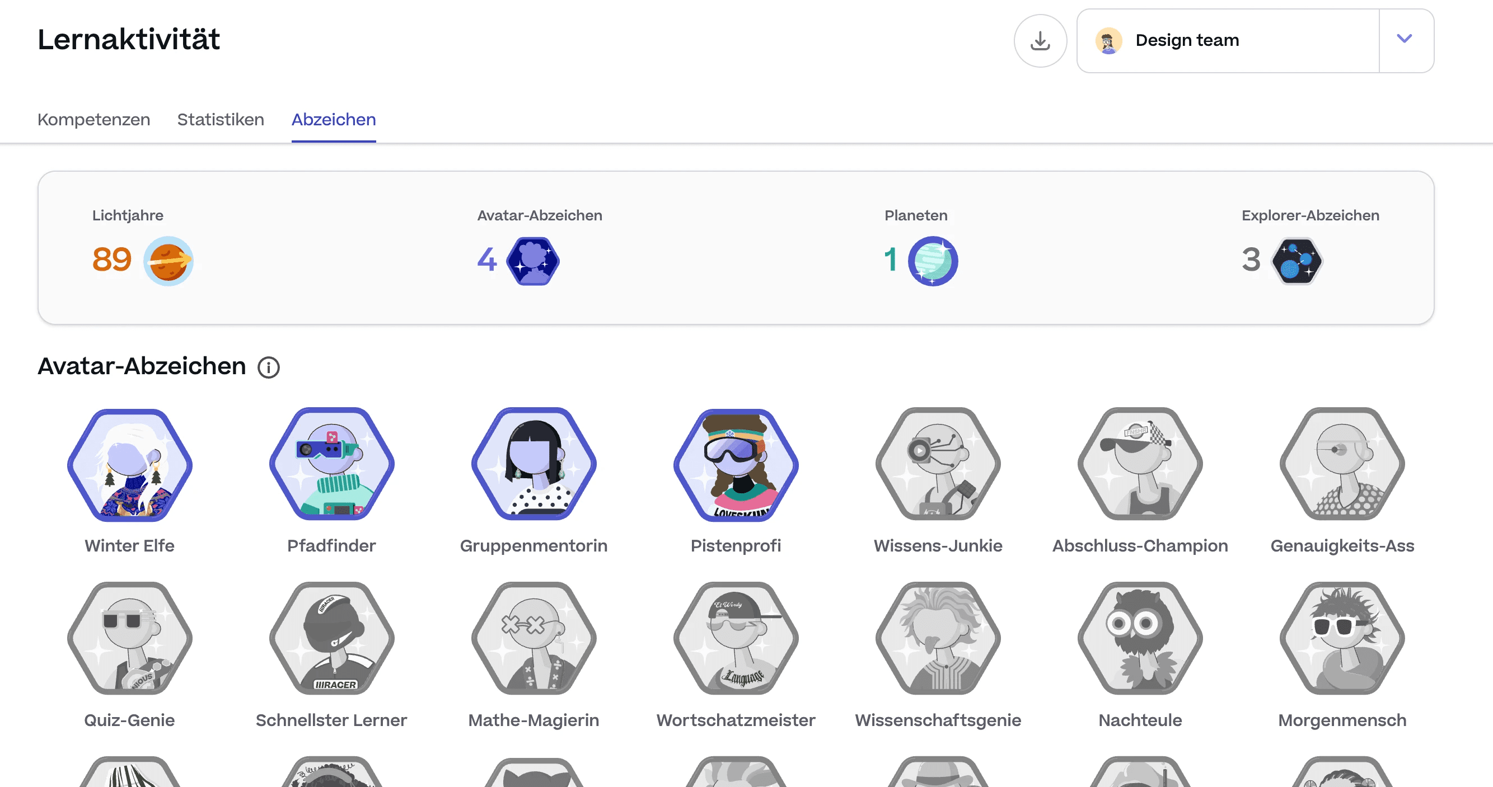
Task: Select the Abzeichen tab
Action: [x=333, y=119]
